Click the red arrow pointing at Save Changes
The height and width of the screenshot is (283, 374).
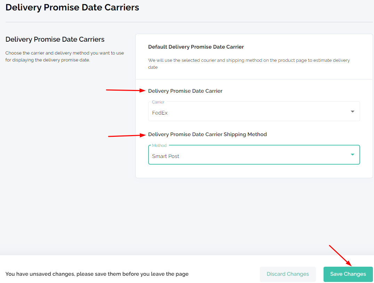[340, 256]
